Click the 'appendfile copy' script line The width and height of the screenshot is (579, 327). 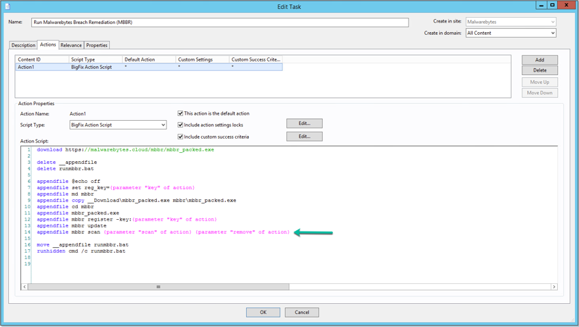[x=136, y=200]
